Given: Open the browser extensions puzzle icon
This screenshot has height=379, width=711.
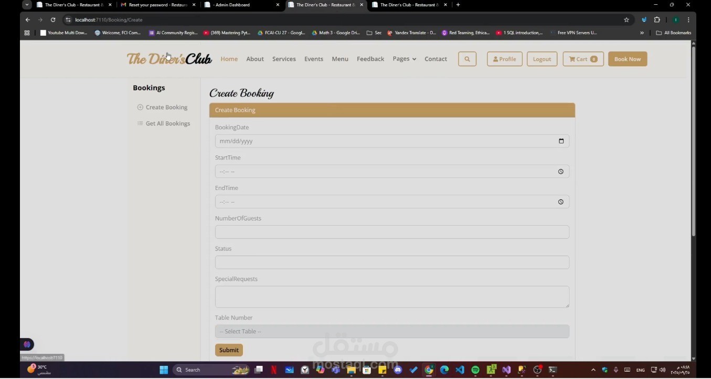Looking at the screenshot, I should coord(657,20).
